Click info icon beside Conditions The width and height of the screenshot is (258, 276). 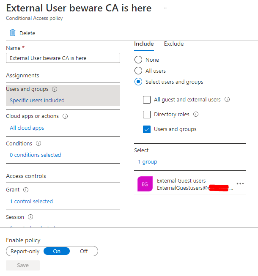pyautogui.click(x=39, y=144)
